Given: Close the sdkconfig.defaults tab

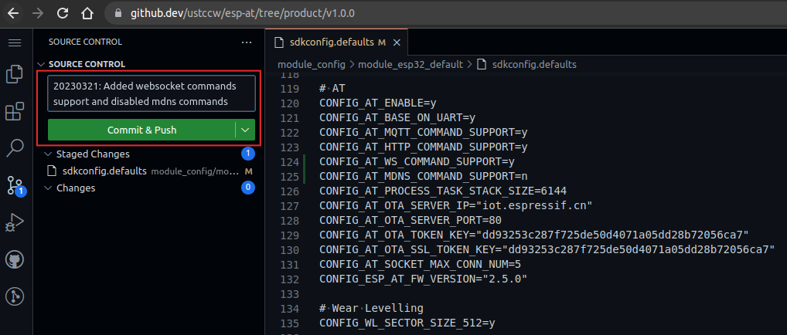Looking at the screenshot, I should click(397, 42).
